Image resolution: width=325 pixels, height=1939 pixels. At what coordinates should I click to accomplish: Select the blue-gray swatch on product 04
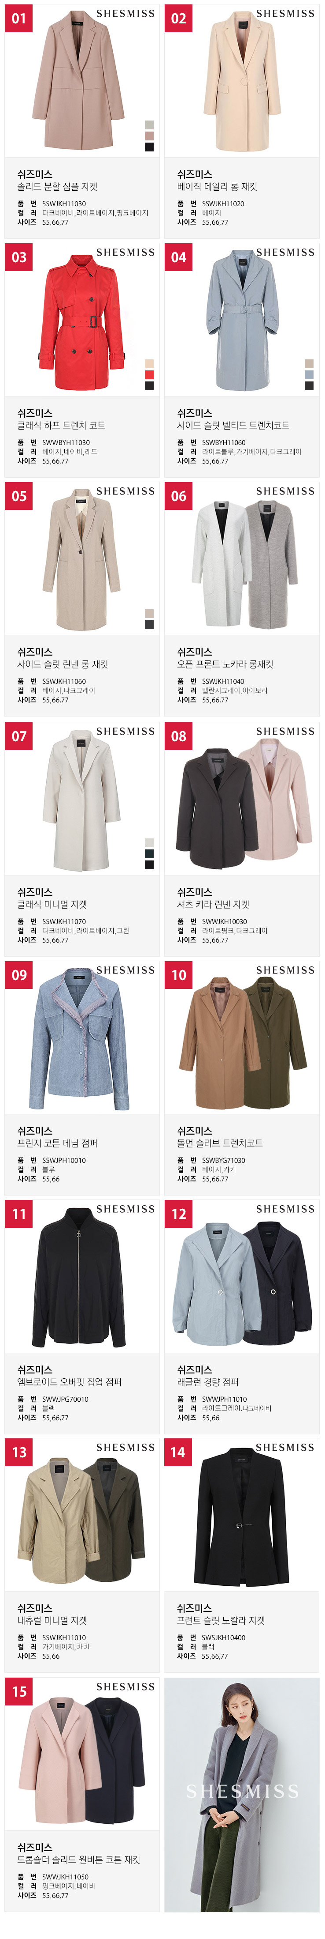[x=309, y=375]
